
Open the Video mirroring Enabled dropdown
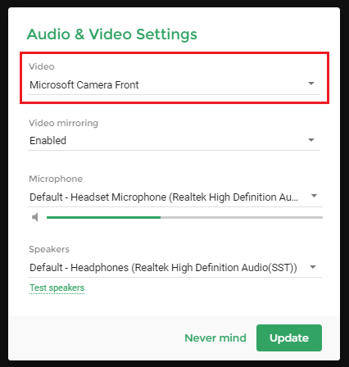point(174,141)
